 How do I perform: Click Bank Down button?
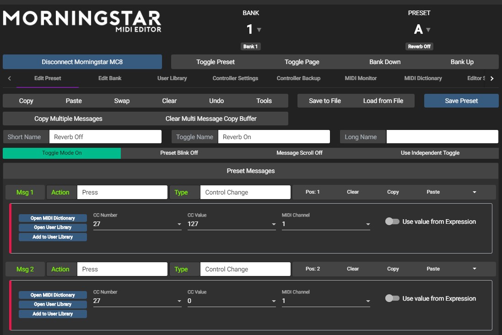[x=385, y=62]
